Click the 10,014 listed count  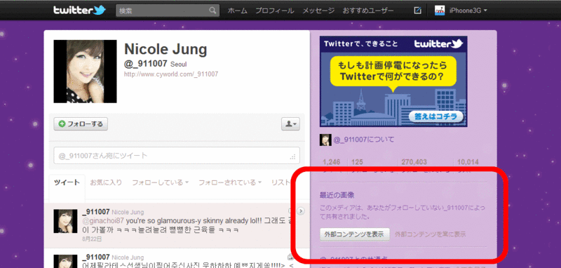[x=468, y=162]
